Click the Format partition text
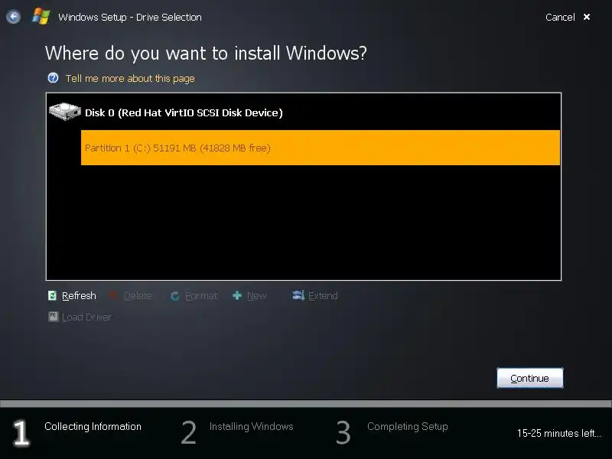612x459 pixels. [201, 296]
